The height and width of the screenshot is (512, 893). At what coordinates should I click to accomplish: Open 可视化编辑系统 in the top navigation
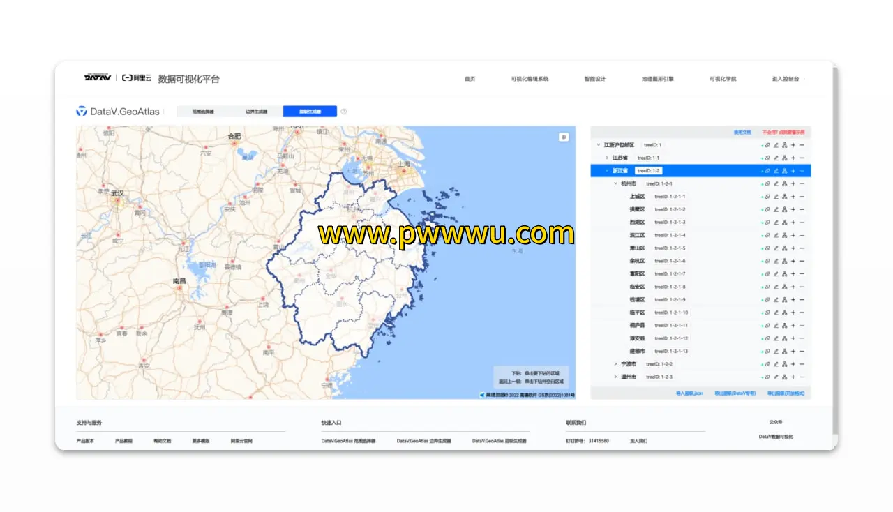(530, 80)
